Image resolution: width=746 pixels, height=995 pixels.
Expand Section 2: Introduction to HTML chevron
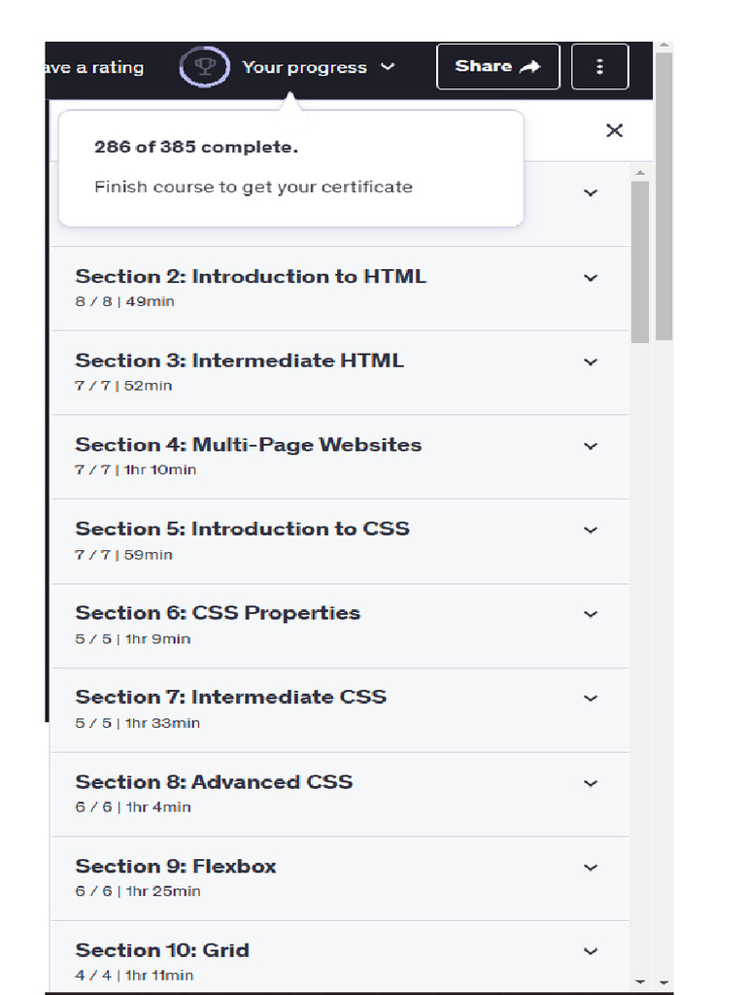[590, 278]
